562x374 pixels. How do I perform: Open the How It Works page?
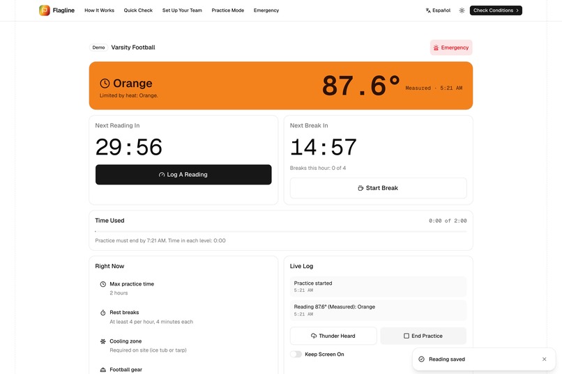[x=99, y=10]
